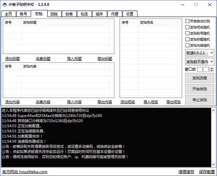The width and height of the screenshot is (217, 176).
Task: Open the 账号 tab
Action: point(23,14)
